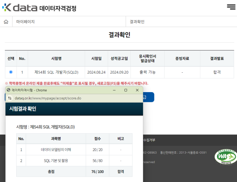The width and height of the screenshot is (237, 182).
Task: Select the radio button for exam row 1
Action: coord(11,72)
